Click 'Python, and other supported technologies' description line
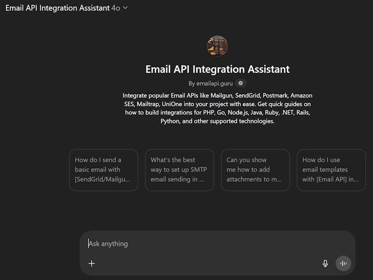This screenshot has width=373, height=280. coord(217,121)
